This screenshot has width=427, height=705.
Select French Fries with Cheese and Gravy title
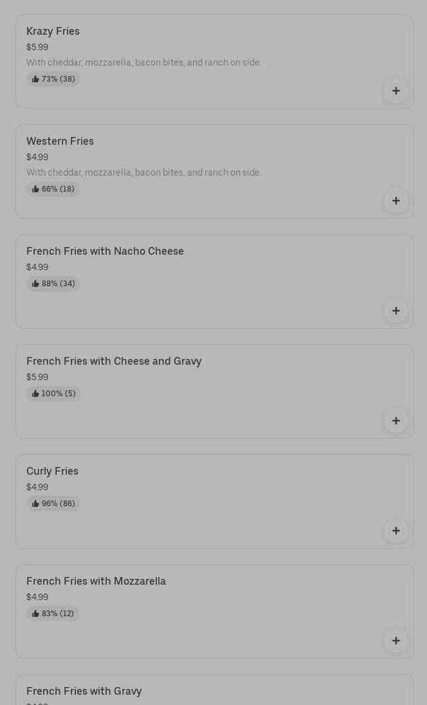tap(114, 361)
